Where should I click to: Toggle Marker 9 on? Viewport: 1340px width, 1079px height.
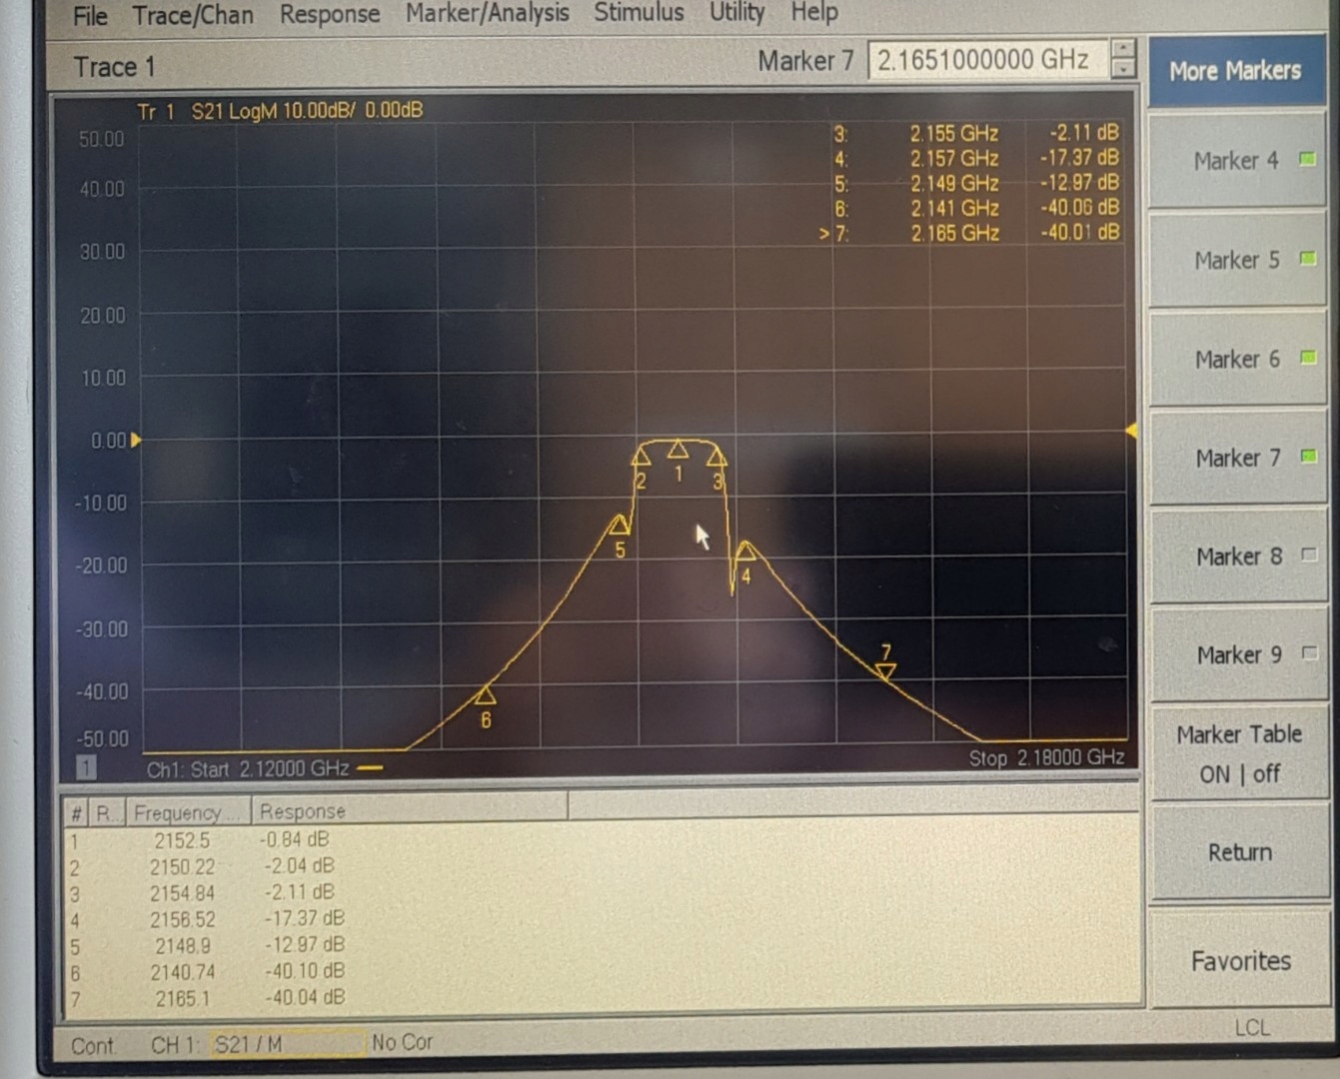point(1238,654)
